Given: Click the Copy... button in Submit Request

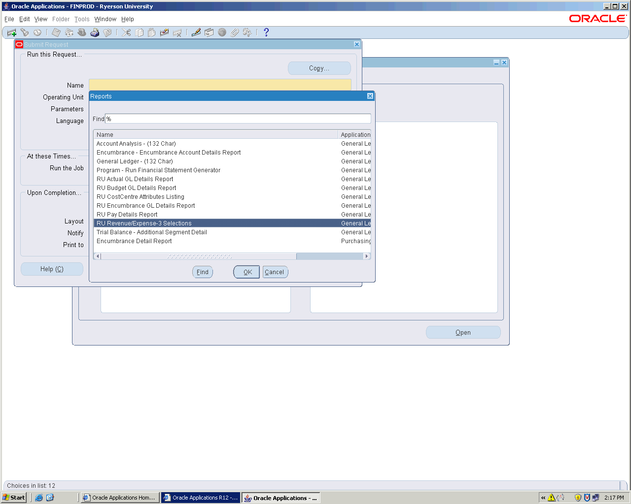Looking at the screenshot, I should [x=319, y=68].
